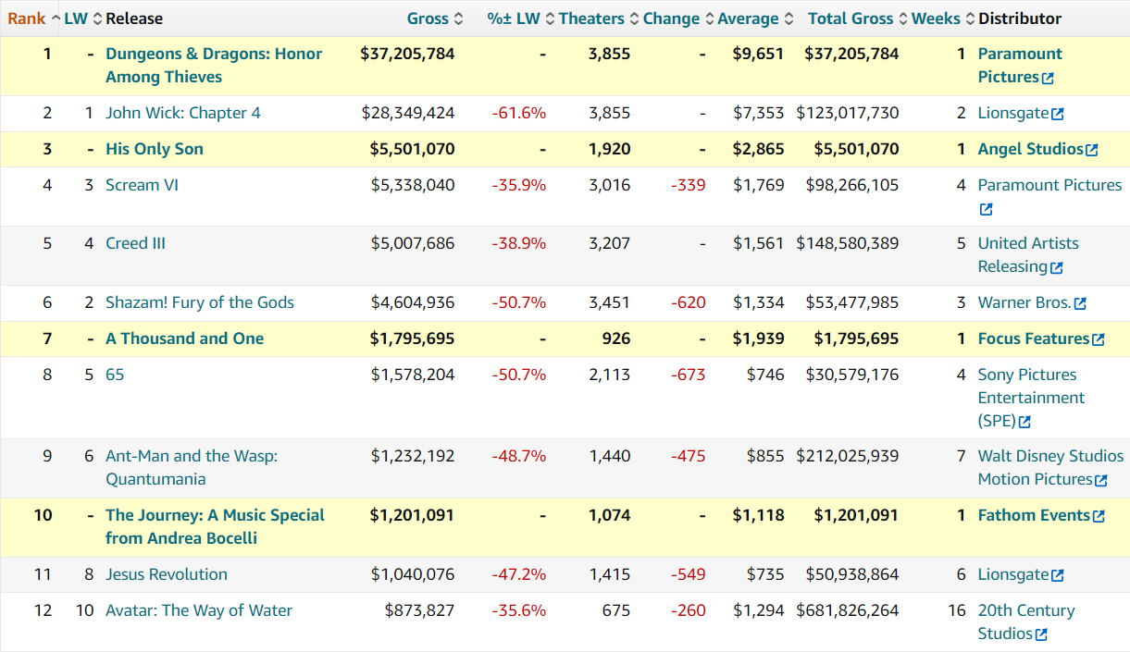Open Ant-Man and the Wasp: Quantumania link
Image resolution: width=1130 pixels, height=652 pixels.
click(x=192, y=467)
